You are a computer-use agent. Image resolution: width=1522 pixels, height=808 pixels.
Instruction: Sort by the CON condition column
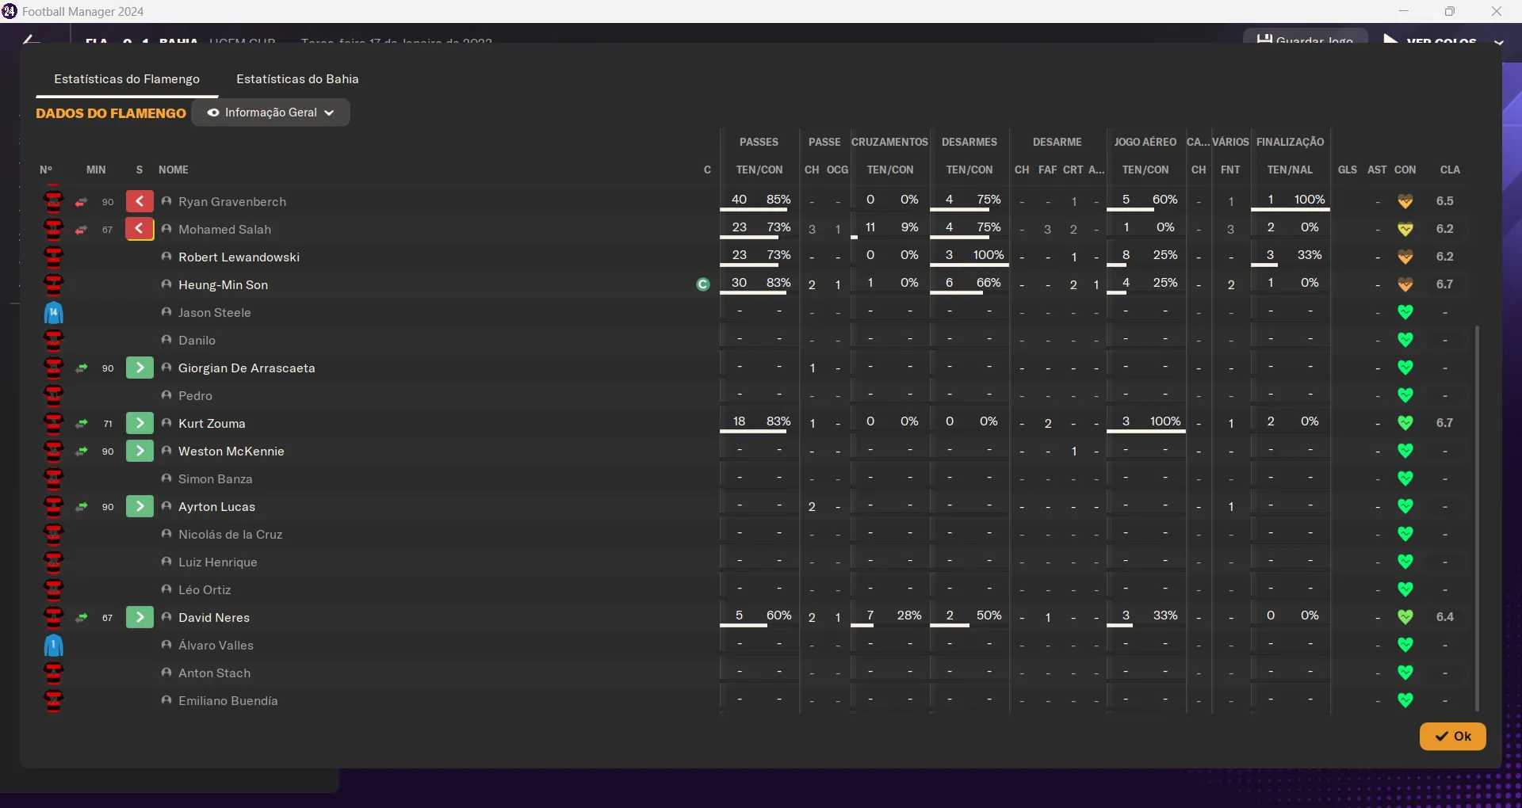tap(1405, 170)
